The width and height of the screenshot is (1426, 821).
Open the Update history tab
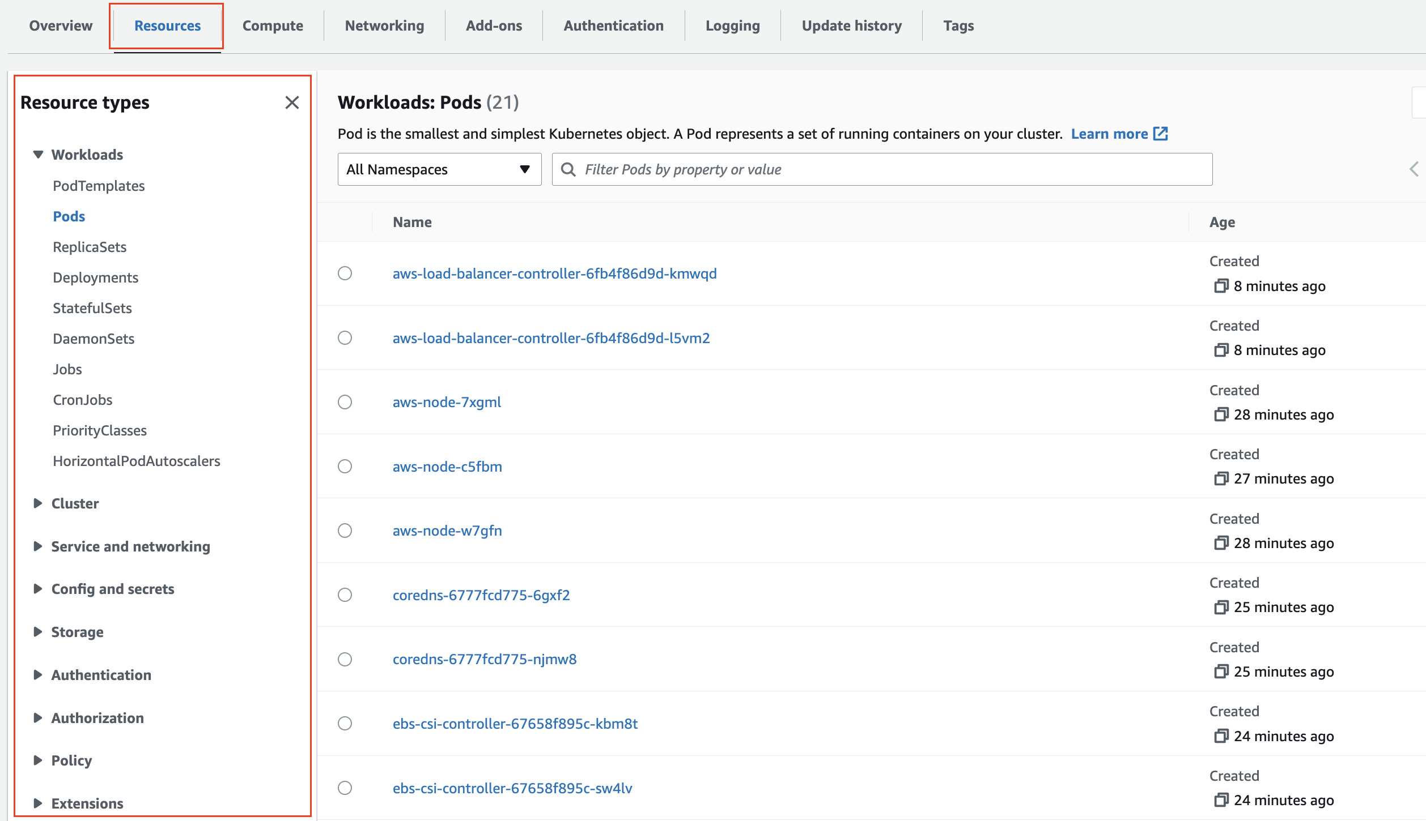(851, 25)
